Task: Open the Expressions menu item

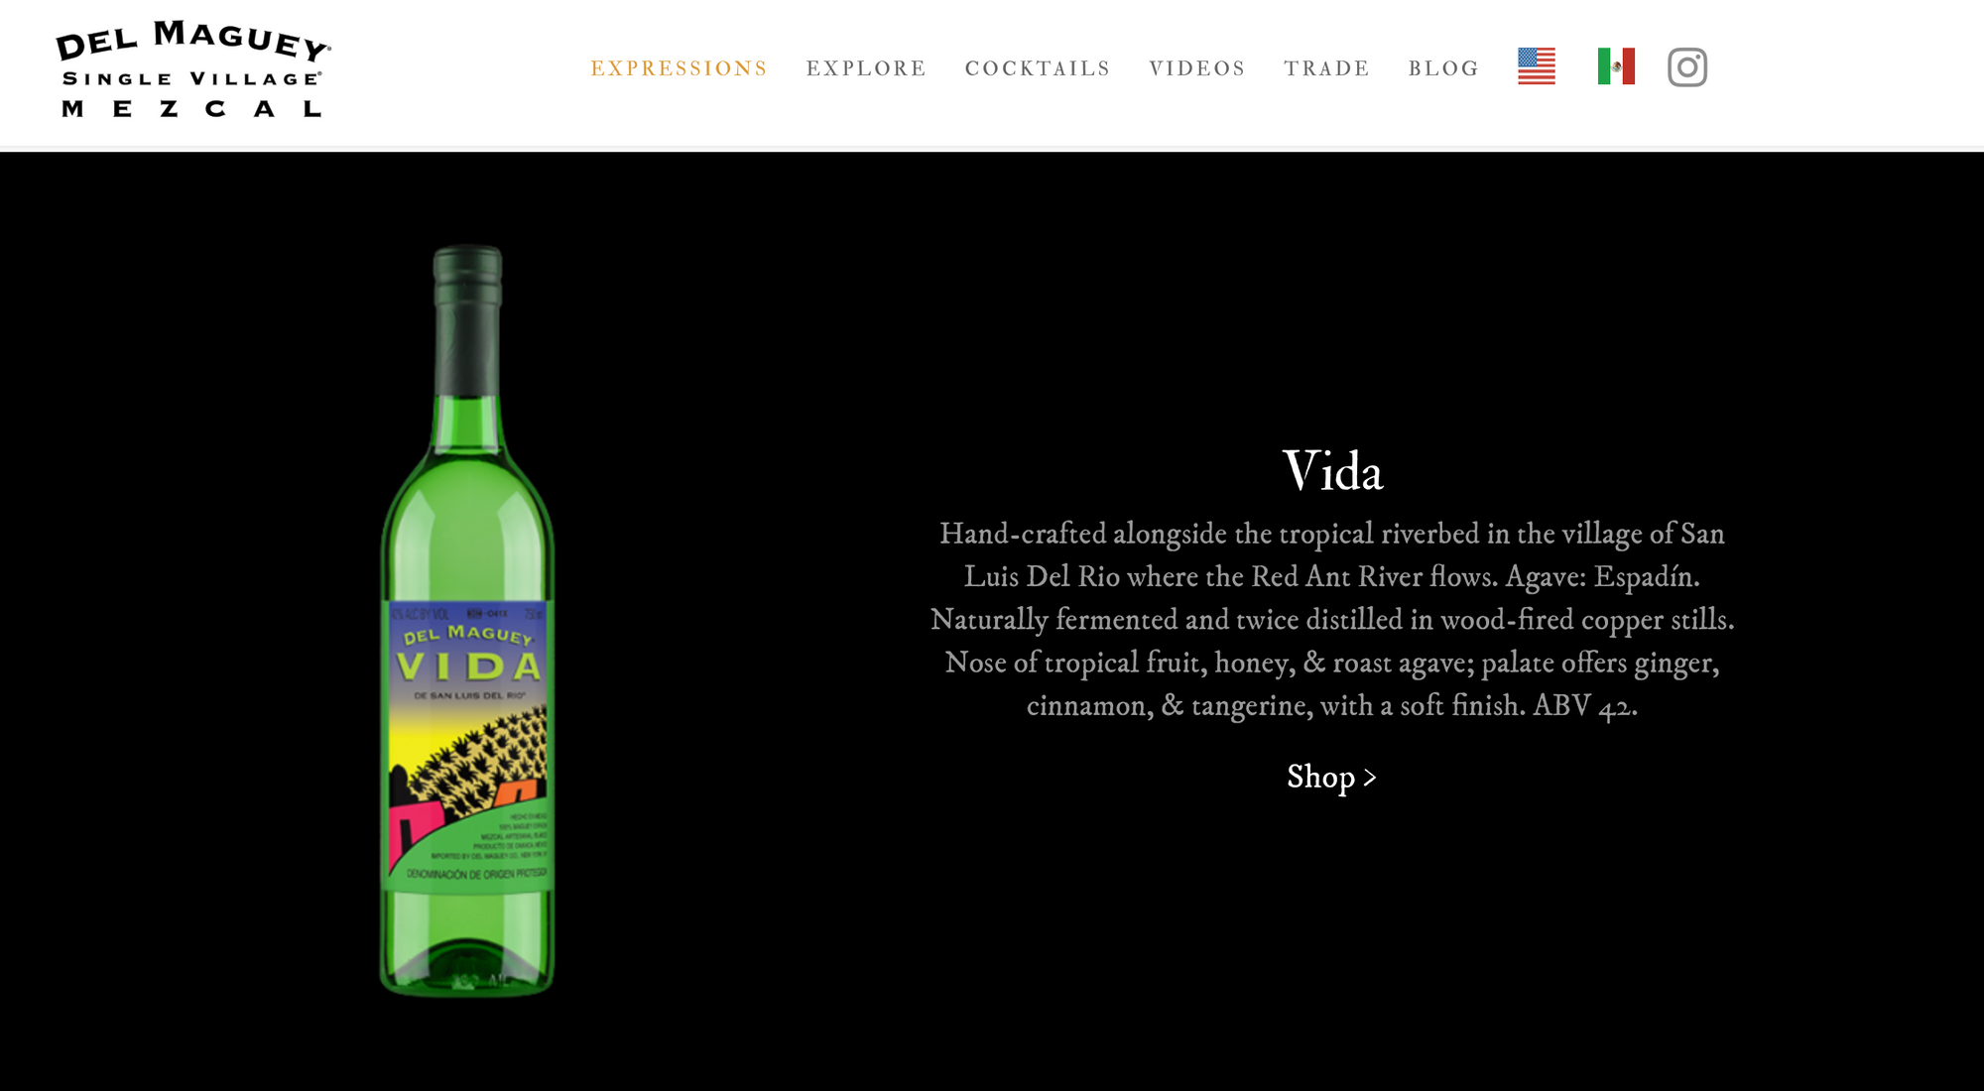Action: pyautogui.click(x=680, y=68)
